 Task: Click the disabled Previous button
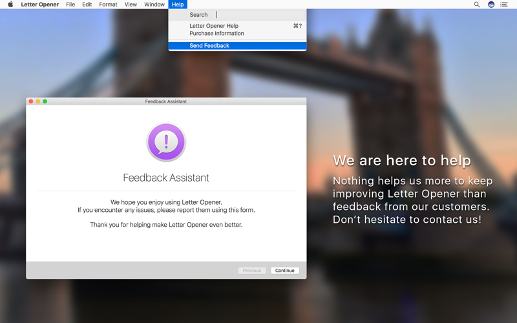tap(252, 270)
